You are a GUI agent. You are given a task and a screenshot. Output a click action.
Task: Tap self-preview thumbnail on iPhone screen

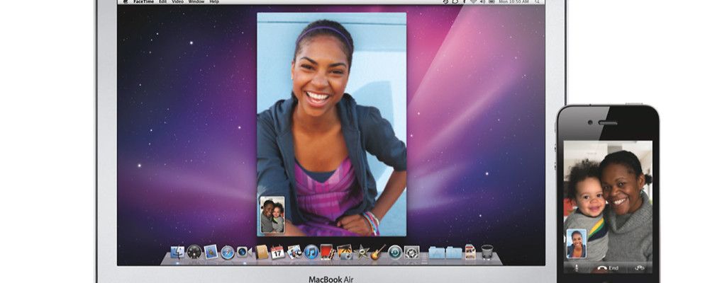point(577,243)
